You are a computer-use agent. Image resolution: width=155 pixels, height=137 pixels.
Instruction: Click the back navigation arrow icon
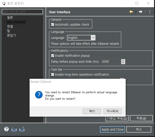(x=131, y=12)
